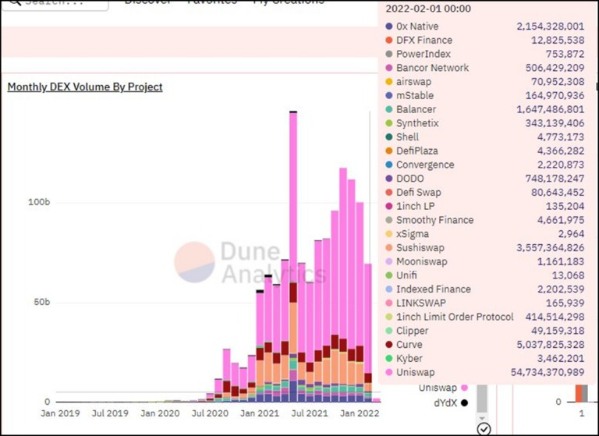Open the Discover tab

(147, 2)
